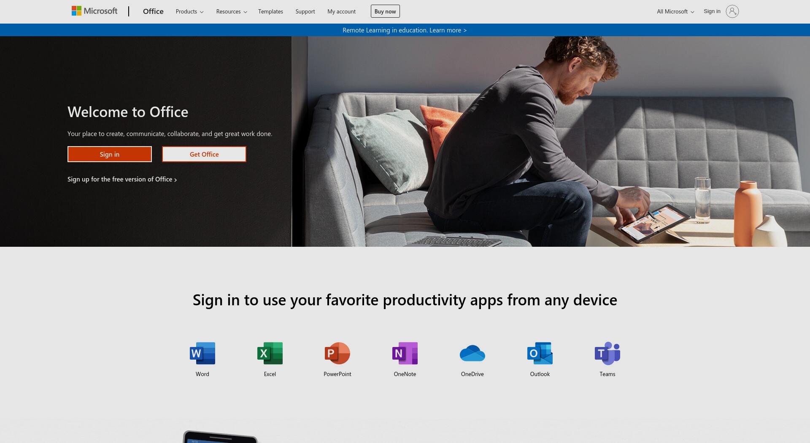The image size is (810, 443).
Task: Open My account in navigation
Action: coord(341,11)
